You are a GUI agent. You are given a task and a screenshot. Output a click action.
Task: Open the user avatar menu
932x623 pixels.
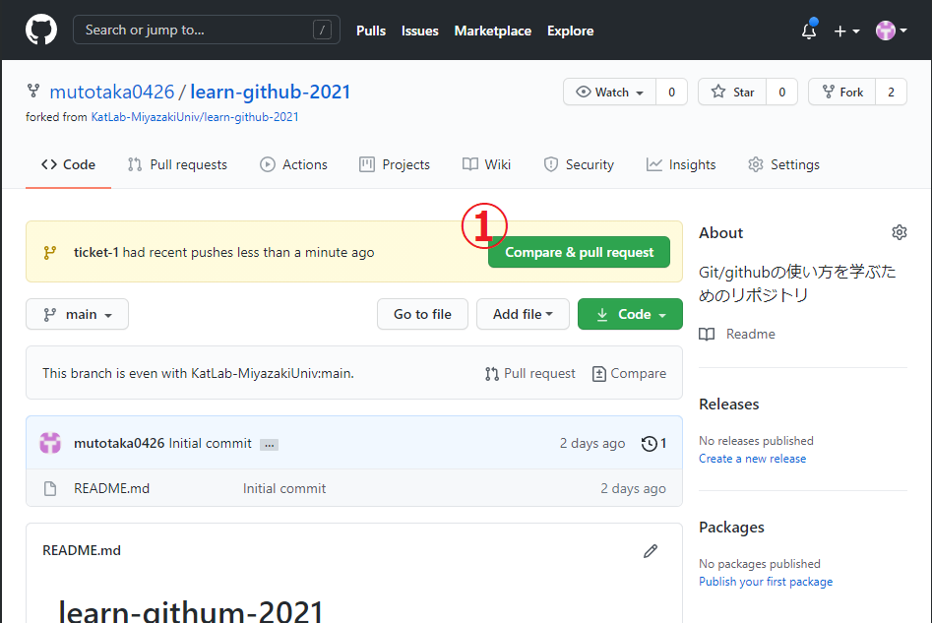pos(891,31)
